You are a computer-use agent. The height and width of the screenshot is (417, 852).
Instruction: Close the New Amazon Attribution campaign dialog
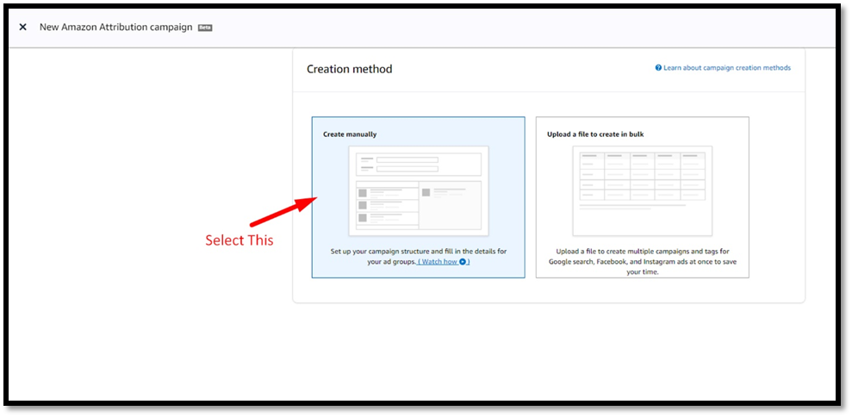click(x=22, y=28)
